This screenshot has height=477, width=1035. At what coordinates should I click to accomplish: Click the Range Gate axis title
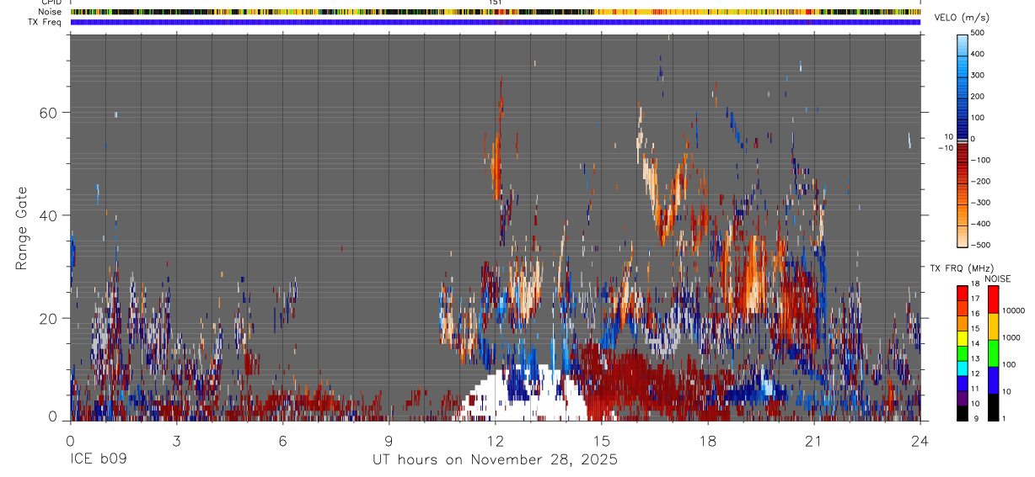(x=23, y=228)
